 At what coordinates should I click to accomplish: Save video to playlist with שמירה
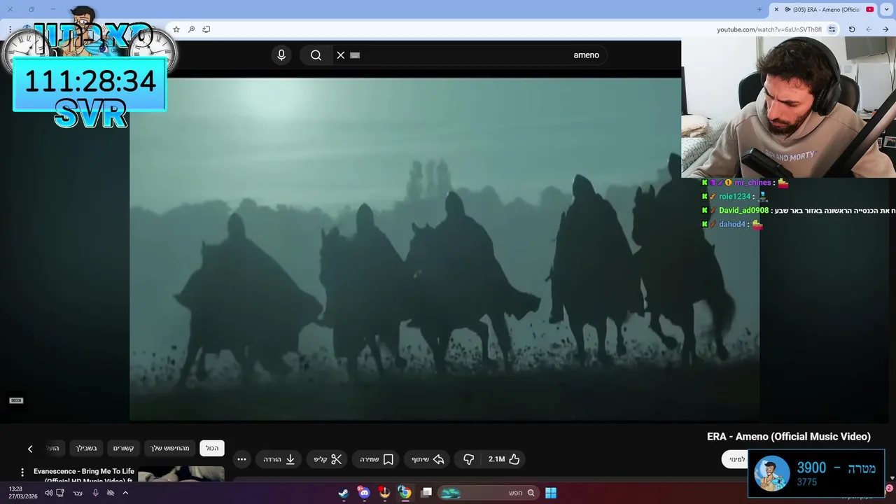click(377, 459)
